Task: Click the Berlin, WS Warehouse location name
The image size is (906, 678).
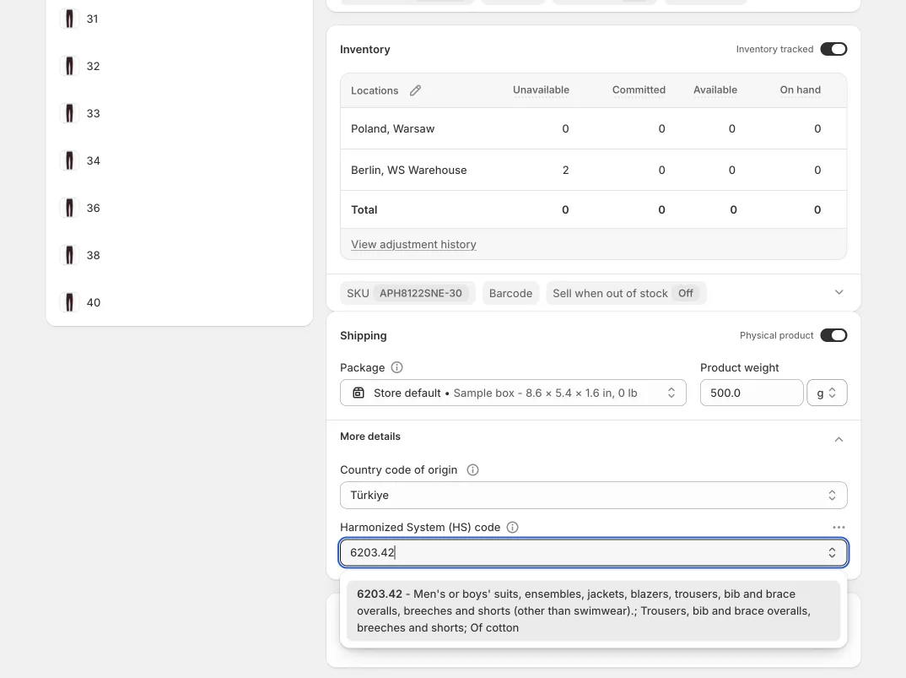Action: click(x=408, y=170)
